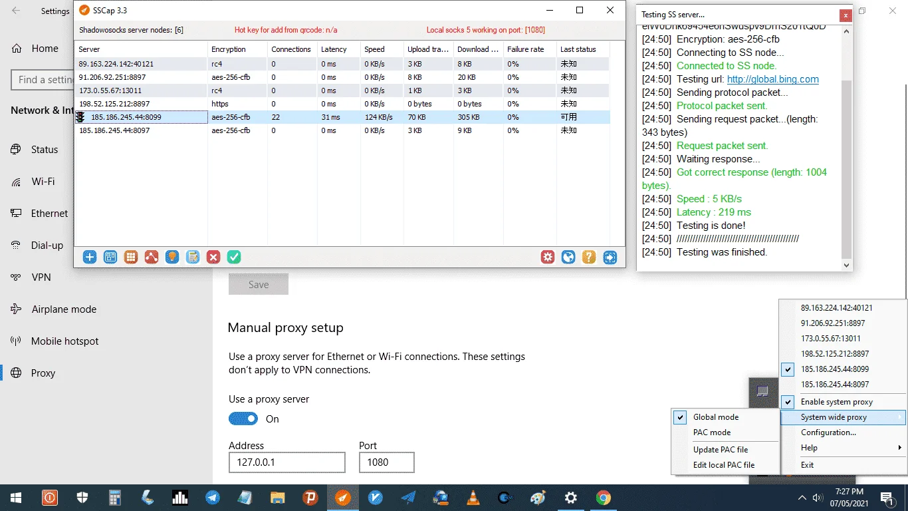Open VLC media player from the taskbar
Screen dimensions: 908x511
pyautogui.click(x=473, y=498)
